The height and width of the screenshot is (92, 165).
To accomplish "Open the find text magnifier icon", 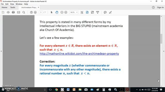I will coord(24,12).
